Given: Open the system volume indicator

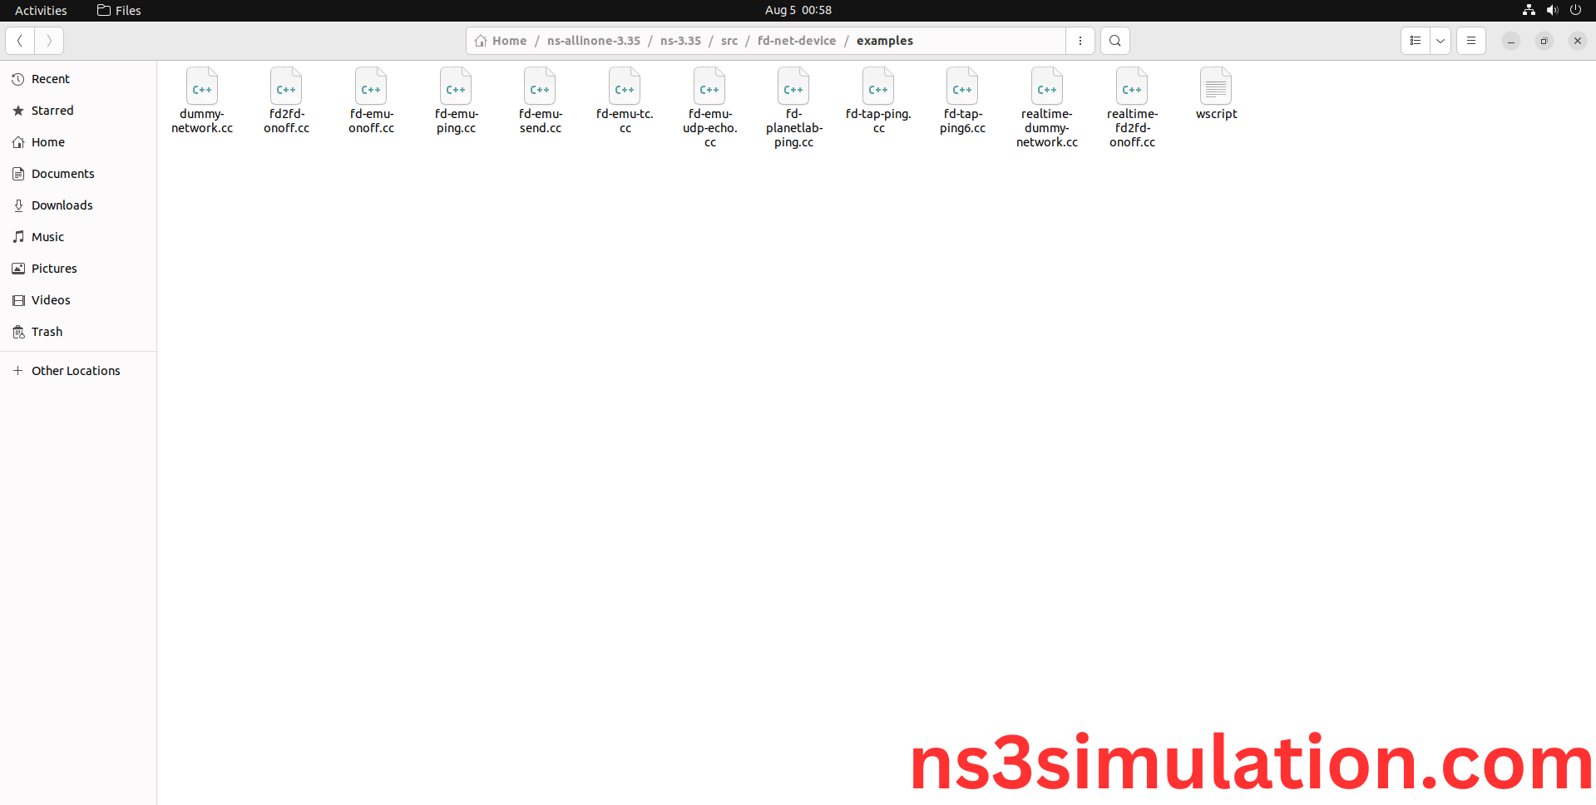Looking at the screenshot, I should pos(1552,10).
